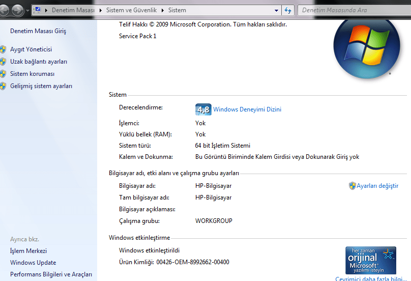Click the Kalem ve Dokunma value text
411x281 pixels.
click(277, 157)
